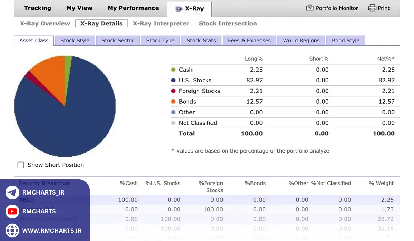Click the Portfolio Monitor icon
This screenshot has height=241, width=414.
point(310,8)
